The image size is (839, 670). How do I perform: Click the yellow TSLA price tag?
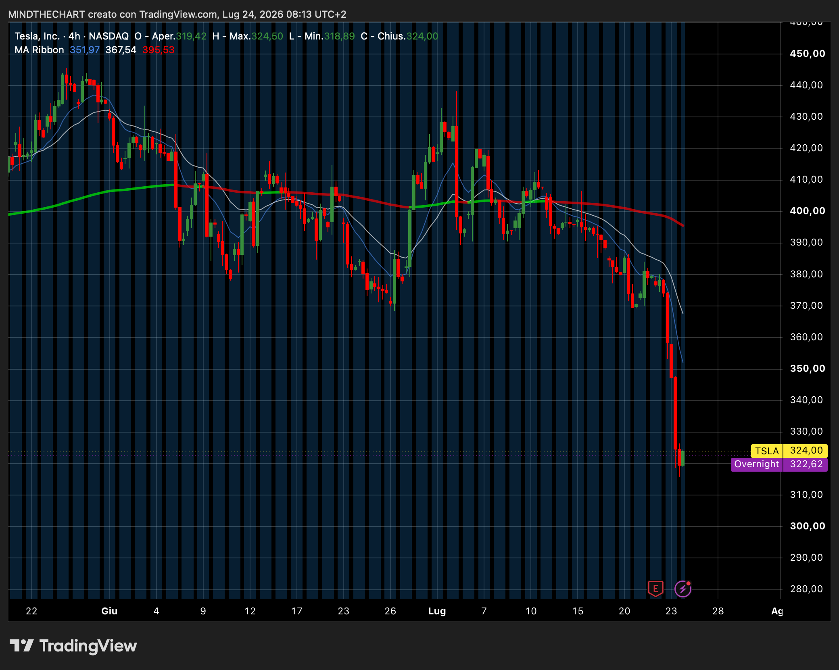(767, 451)
